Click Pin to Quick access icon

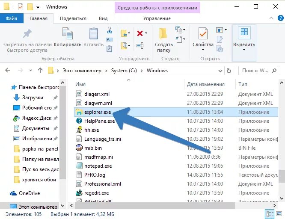(27, 34)
